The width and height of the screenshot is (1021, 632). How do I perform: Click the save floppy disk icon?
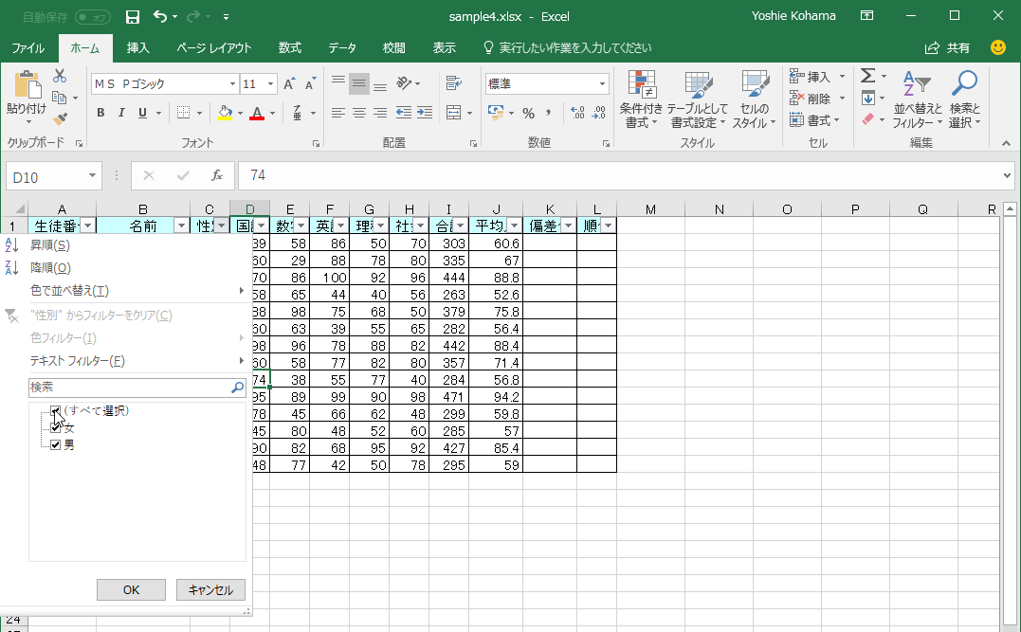(133, 16)
